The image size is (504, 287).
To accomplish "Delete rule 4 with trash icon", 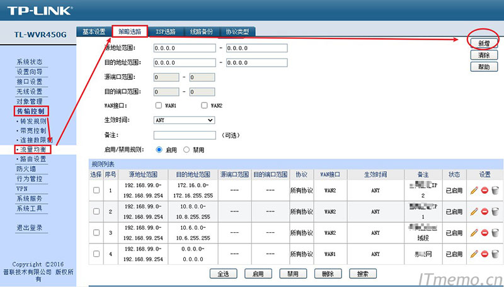I will point(495,254).
